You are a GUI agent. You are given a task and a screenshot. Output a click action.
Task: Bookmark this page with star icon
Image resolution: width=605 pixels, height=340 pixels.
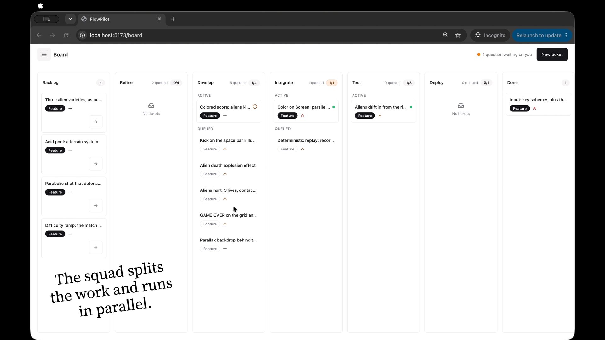click(458, 35)
